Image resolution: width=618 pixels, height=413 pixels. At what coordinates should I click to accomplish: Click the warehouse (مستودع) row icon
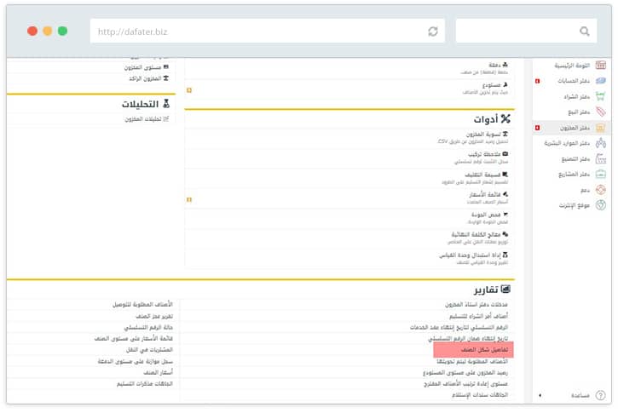[505, 84]
